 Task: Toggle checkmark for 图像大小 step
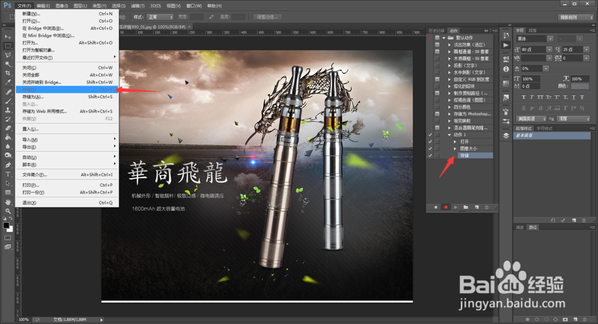pyautogui.click(x=430, y=148)
